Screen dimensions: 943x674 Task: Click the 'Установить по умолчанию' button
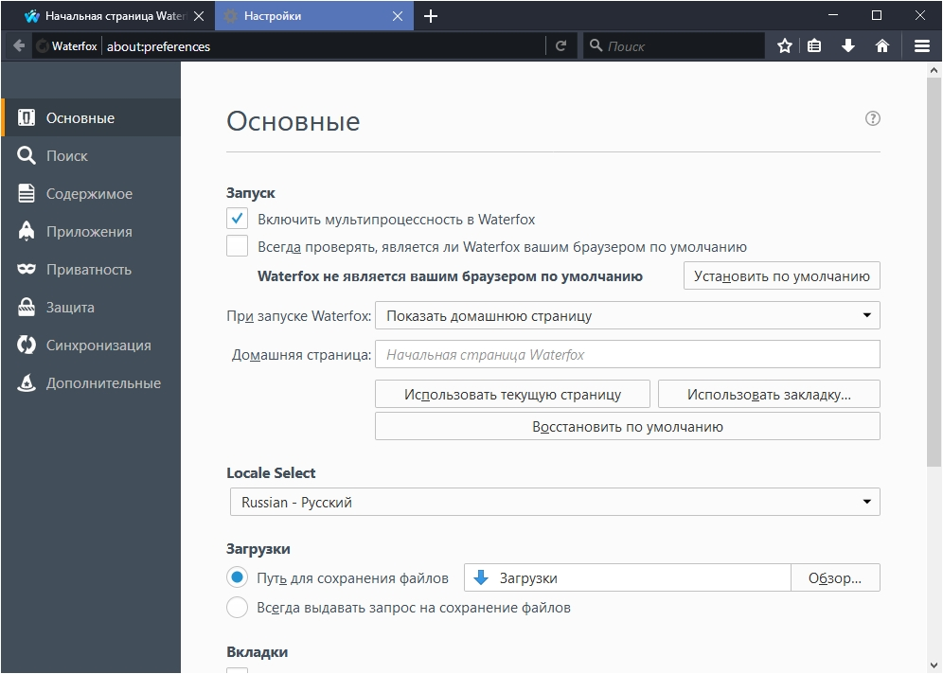[x=781, y=276]
